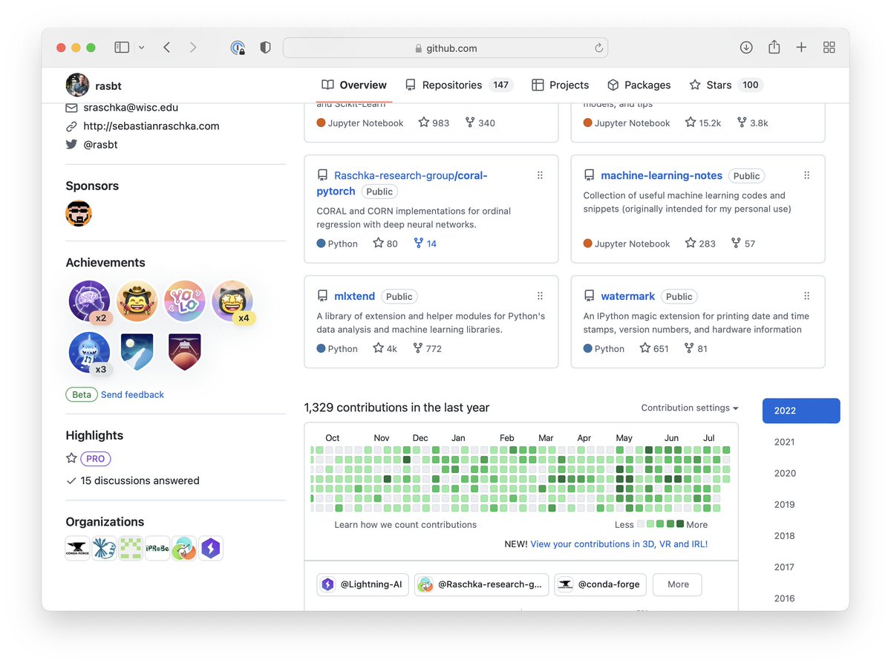The width and height of the screenshot is (891, 666).
Task: Click the github.com address bar
Action: pos(446,48)
